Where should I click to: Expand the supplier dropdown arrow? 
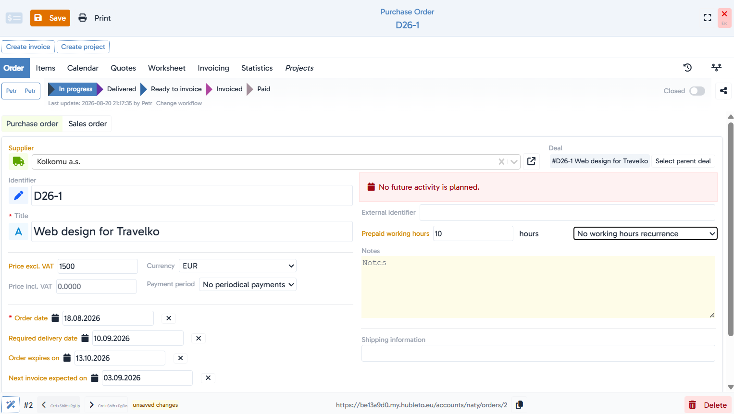coord(514,162)
